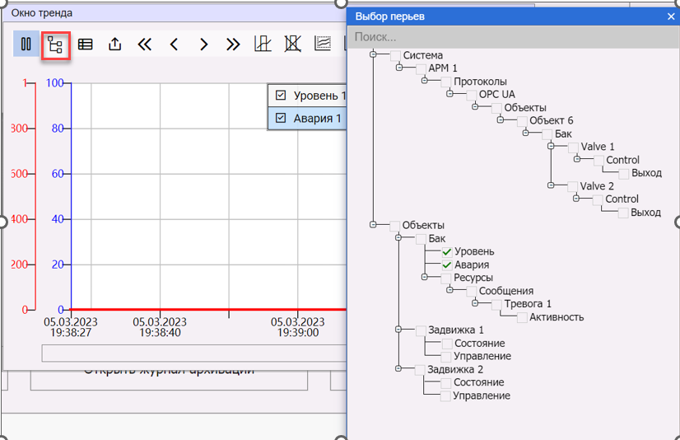The height and width of the screenshot is (440, 680).
Task: Collapse the Valve 1 node
Action: pyautogui.click(x=552, y=147)
